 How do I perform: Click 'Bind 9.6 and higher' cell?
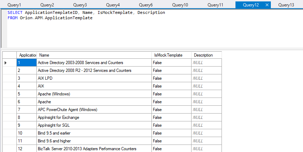point(94,141)
